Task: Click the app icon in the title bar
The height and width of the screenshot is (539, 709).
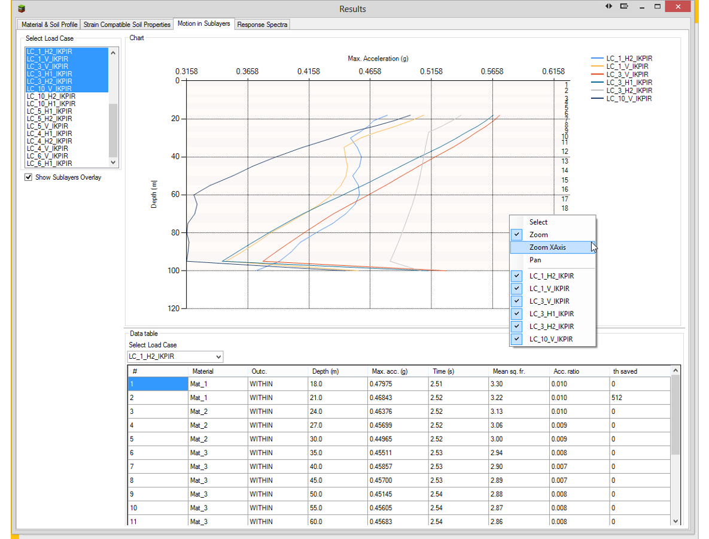Action: click(x=22, y=8)
